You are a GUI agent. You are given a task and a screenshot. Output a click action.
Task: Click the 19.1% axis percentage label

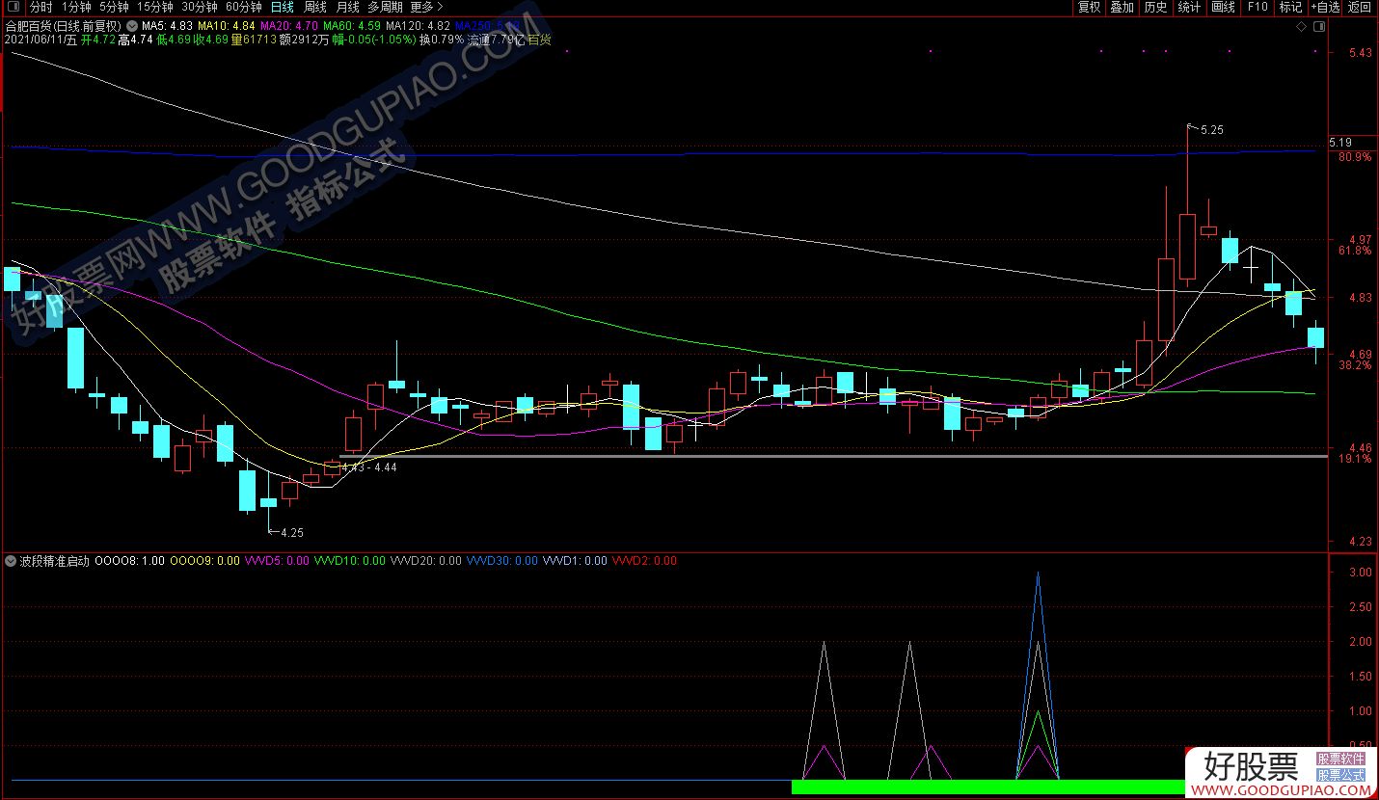tap(1355, 459)
